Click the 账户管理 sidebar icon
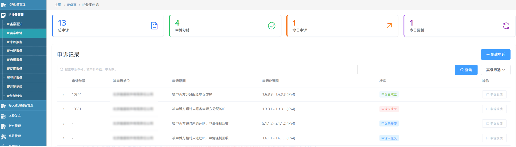This screenshot has height=147, width=516. pos(4,126)
